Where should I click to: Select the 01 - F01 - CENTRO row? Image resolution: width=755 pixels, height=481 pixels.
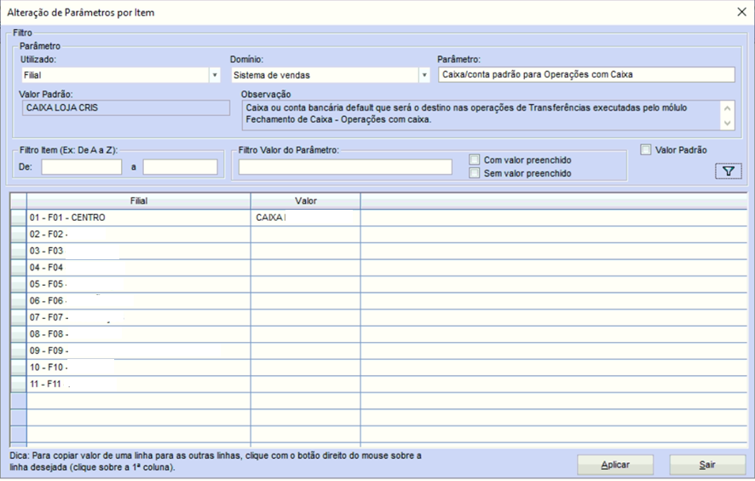pos(136,217)
